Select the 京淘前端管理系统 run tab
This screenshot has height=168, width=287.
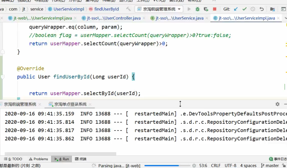click(20, 104)
